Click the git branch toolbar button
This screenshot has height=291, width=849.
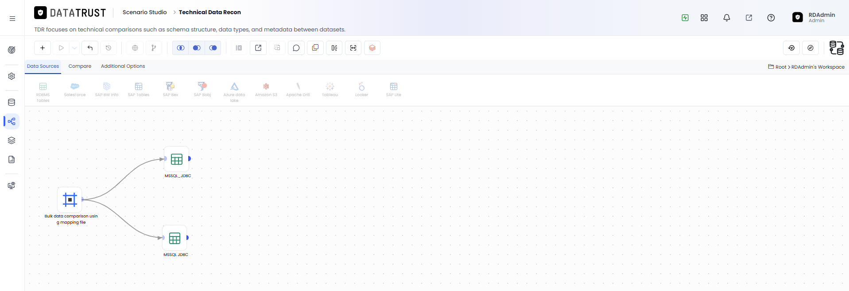coord(154,48)
